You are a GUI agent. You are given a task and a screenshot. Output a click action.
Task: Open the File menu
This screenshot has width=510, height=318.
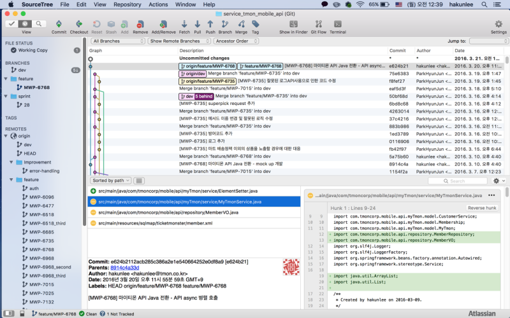point(65,4)
